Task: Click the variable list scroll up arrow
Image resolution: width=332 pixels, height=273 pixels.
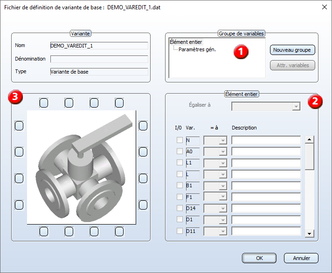Action: click(x=309, y=139)
